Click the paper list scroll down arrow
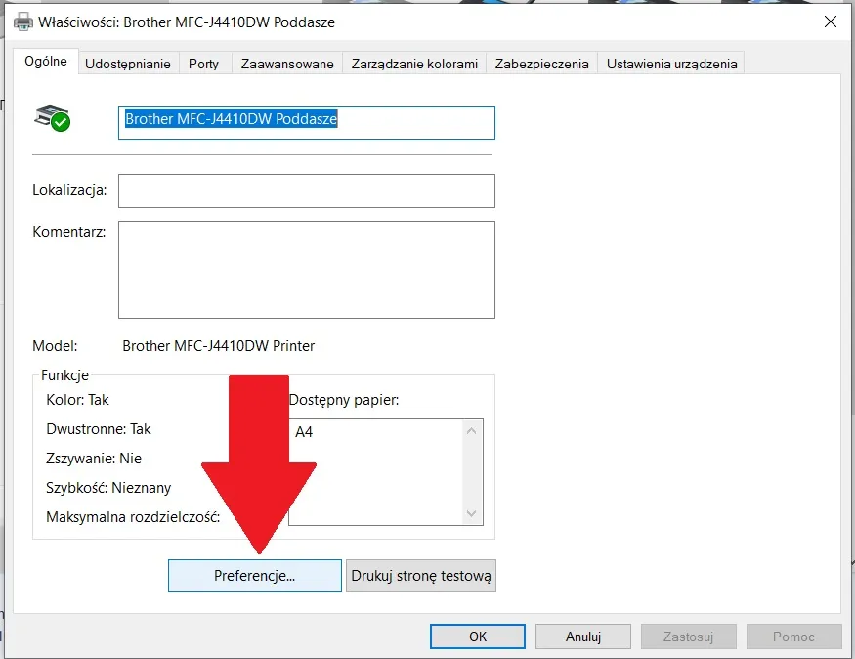 click(x=473, y=514)
